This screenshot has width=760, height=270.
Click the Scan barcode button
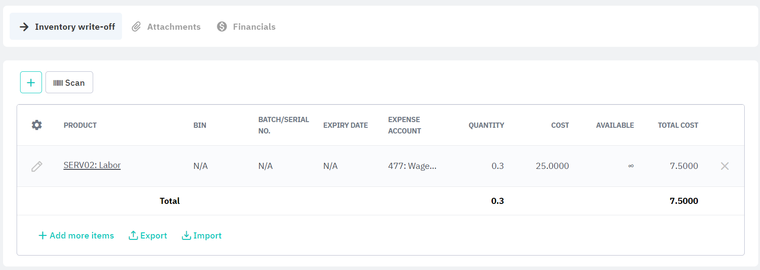coord(69,82)
